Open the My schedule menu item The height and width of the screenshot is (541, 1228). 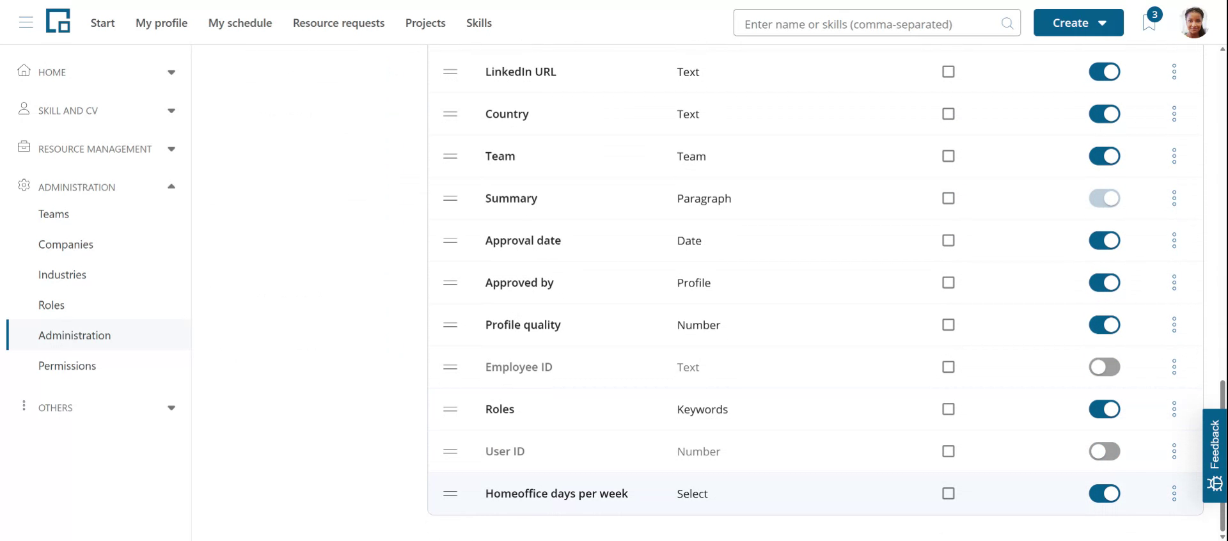[240, 23]
